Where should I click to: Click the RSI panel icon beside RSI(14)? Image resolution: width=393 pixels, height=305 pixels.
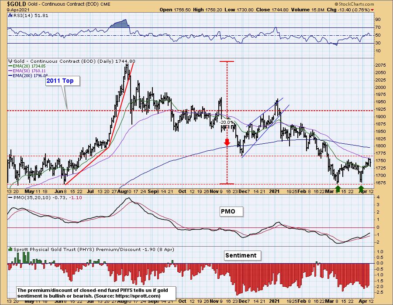point(10,15)
